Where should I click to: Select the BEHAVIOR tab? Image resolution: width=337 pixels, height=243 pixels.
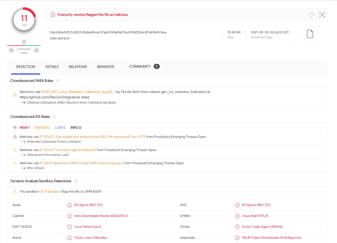click(105, 67)
